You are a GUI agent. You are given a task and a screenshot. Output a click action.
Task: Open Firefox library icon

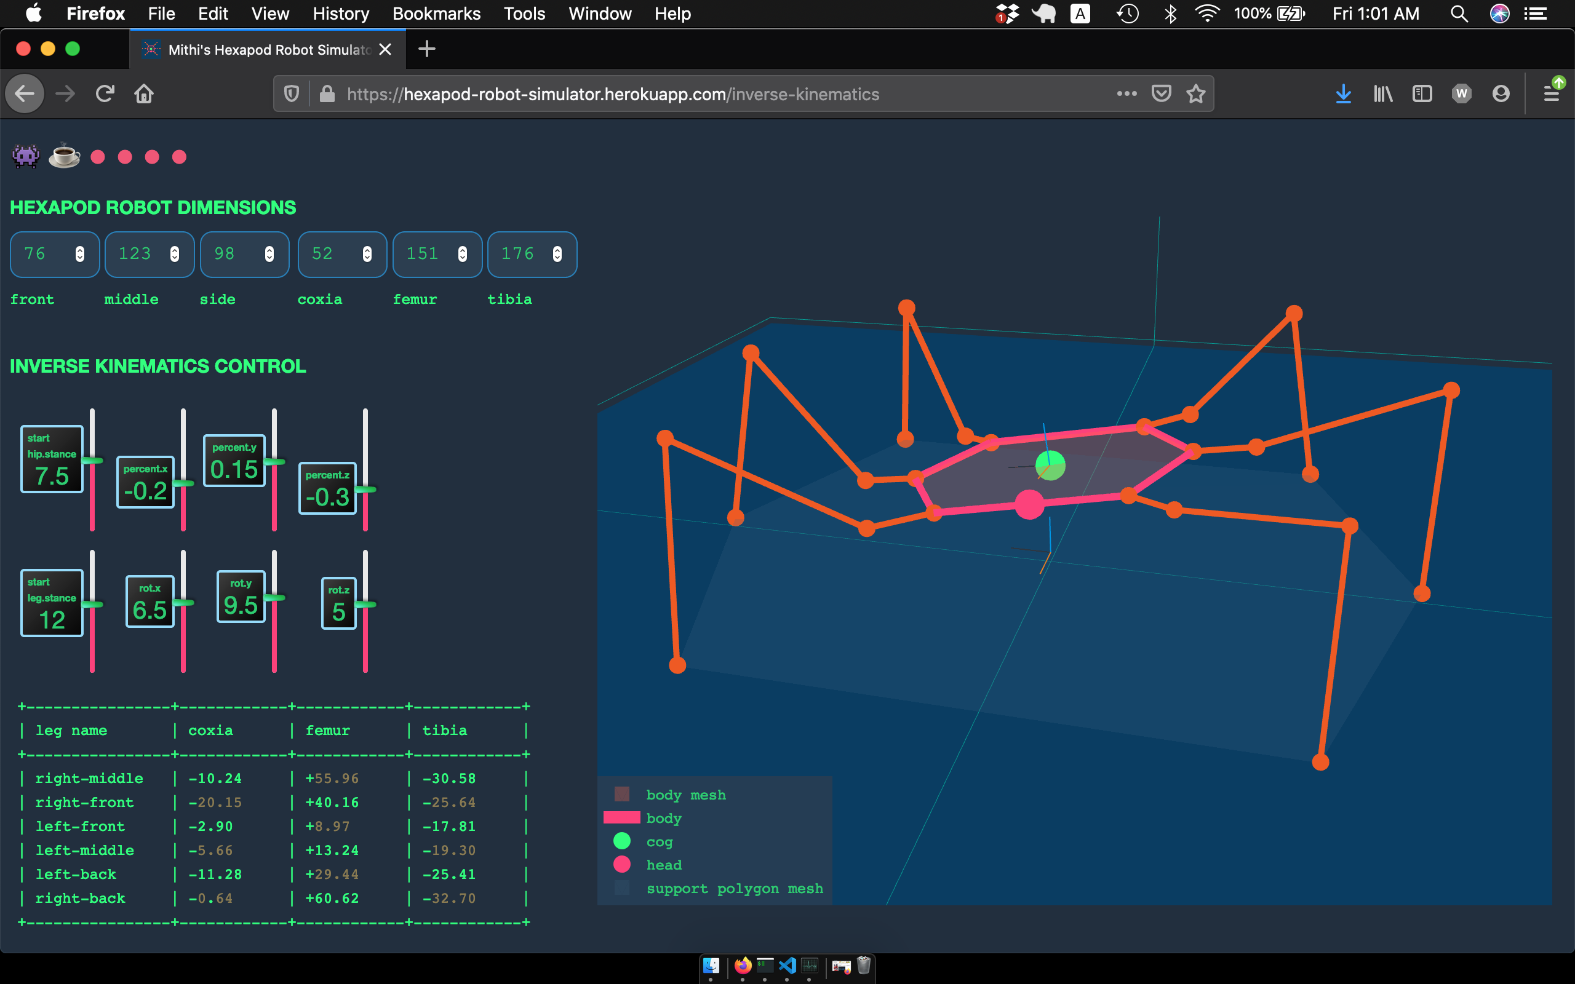click(x=1382, y=94)
